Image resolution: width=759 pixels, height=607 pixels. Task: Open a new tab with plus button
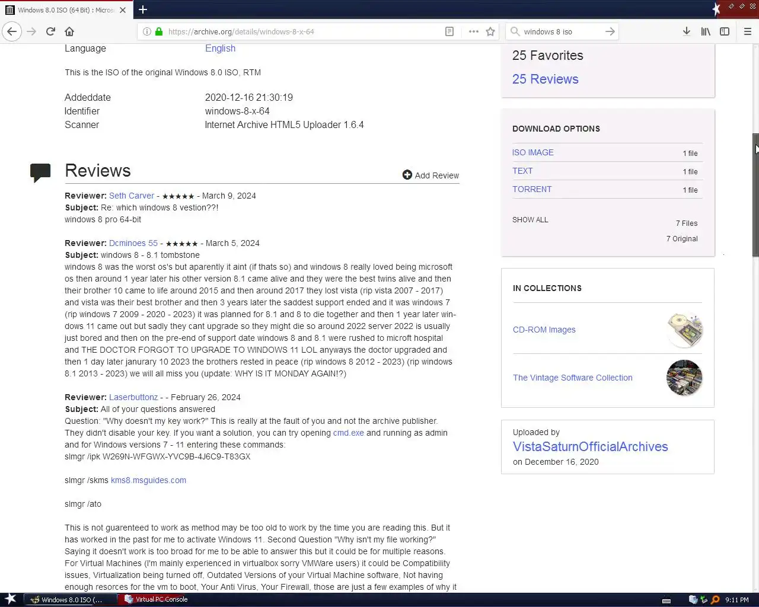(x=143, y=9)
